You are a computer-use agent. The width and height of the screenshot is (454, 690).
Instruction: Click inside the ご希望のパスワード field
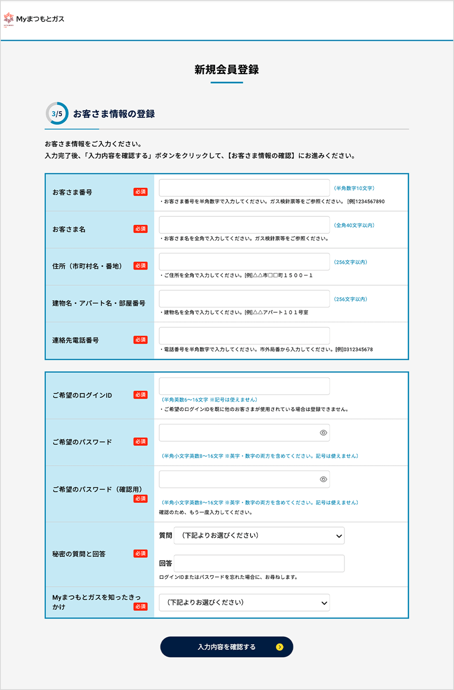[x=238, y=432]
